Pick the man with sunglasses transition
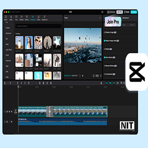This screenshot has height=148, width=148. tap(38, 43)
